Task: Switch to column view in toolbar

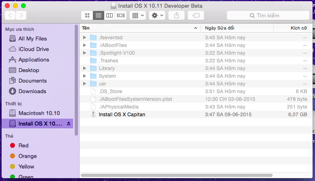Action: coord(109,15)
